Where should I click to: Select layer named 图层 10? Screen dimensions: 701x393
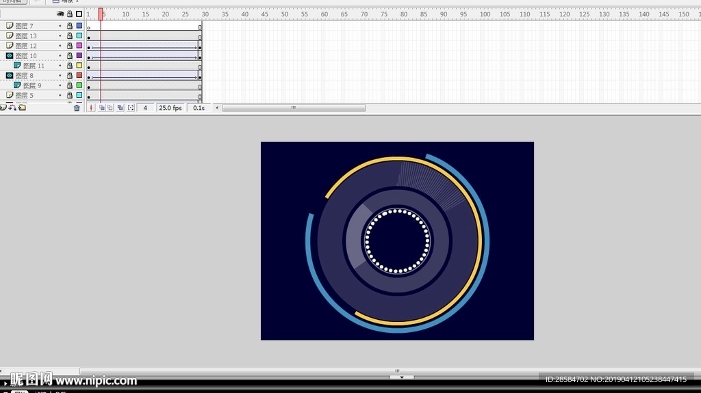(26, 56)
